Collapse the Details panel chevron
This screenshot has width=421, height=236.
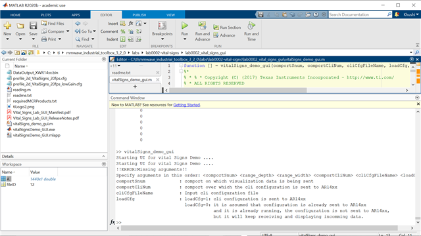(x=104, y=156)
